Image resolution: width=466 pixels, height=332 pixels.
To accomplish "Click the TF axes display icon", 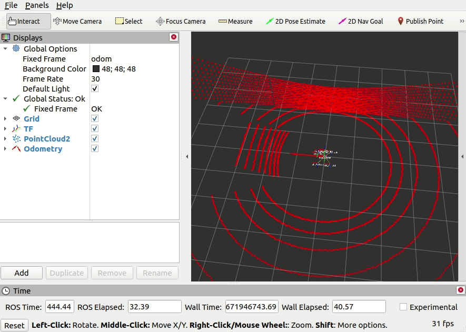I will click(x=16, y=128).
